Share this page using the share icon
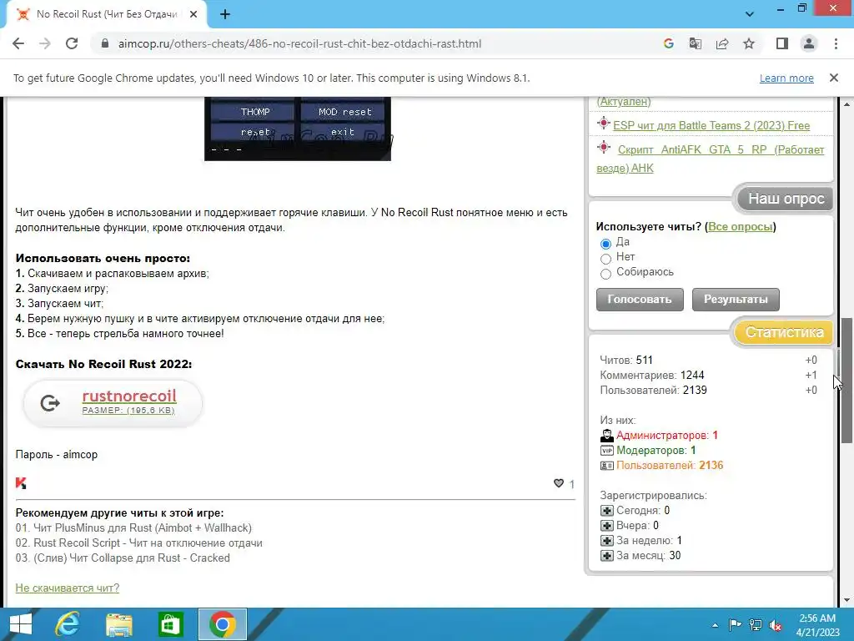 (722, 43)
